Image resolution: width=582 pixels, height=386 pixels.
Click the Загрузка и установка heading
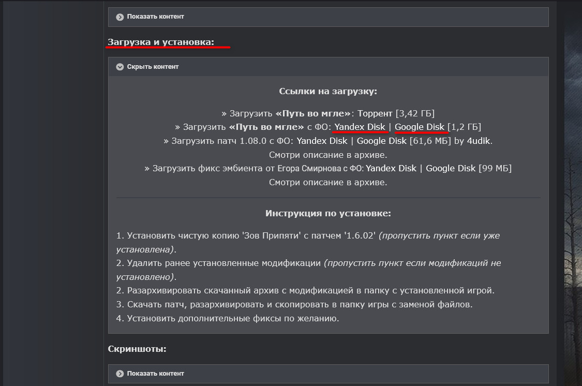[161, 42]
